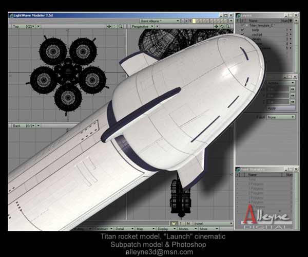308x257 pixels.
Task: Close the Statistics panel window
Action: (296, 169)
